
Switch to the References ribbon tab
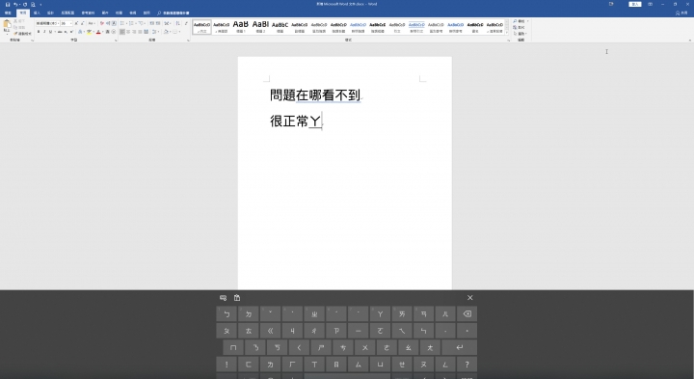point(88,13)
